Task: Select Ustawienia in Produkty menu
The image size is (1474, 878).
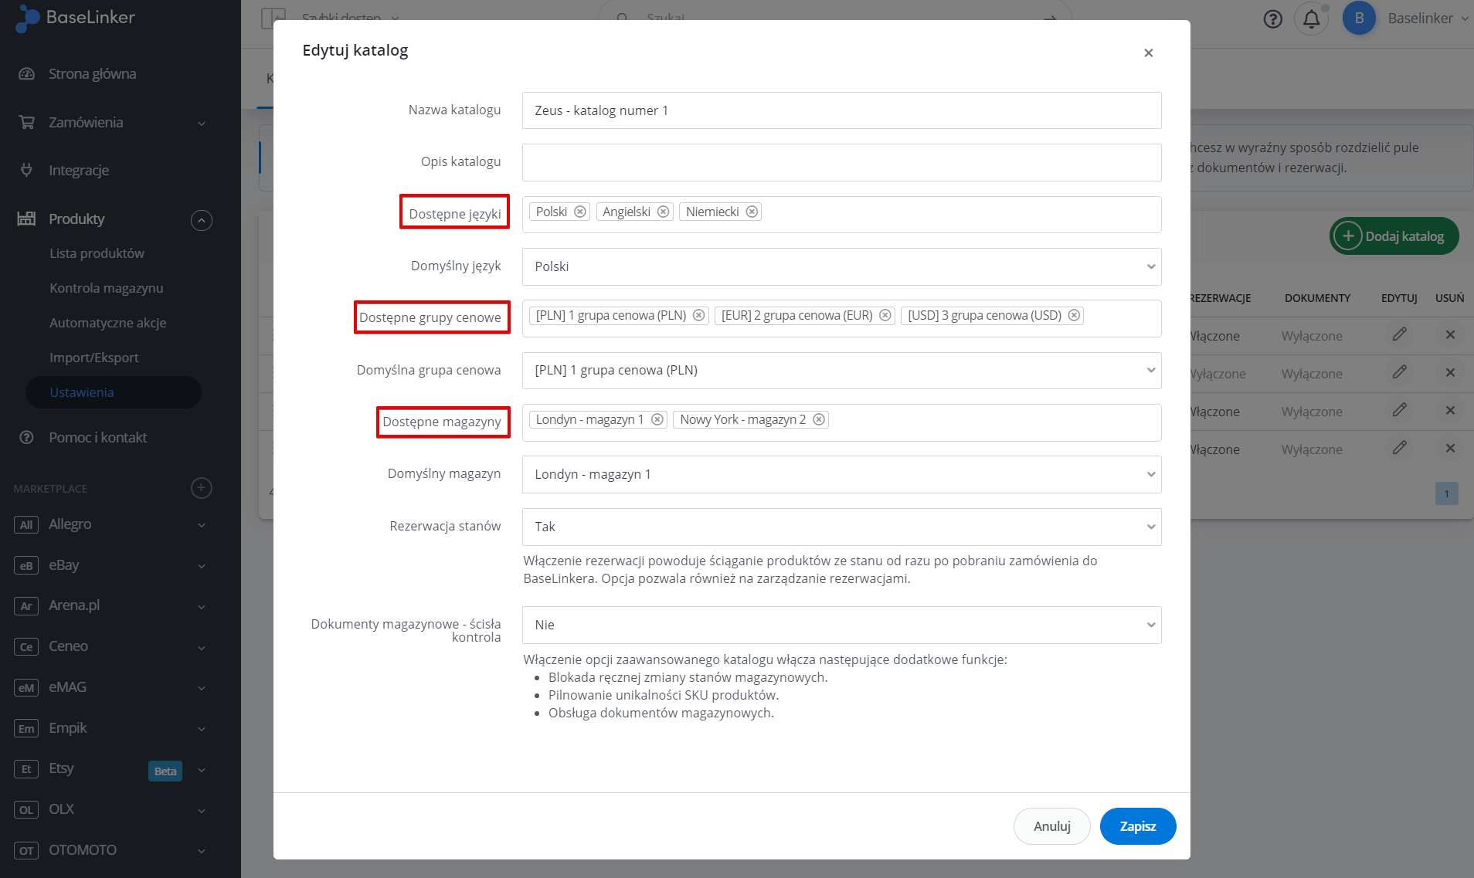Action: (x=113, y=392)
